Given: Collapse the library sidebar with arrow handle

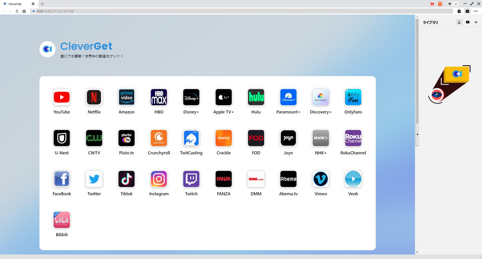Looking at the screenshot, I should tap(417, 134).
